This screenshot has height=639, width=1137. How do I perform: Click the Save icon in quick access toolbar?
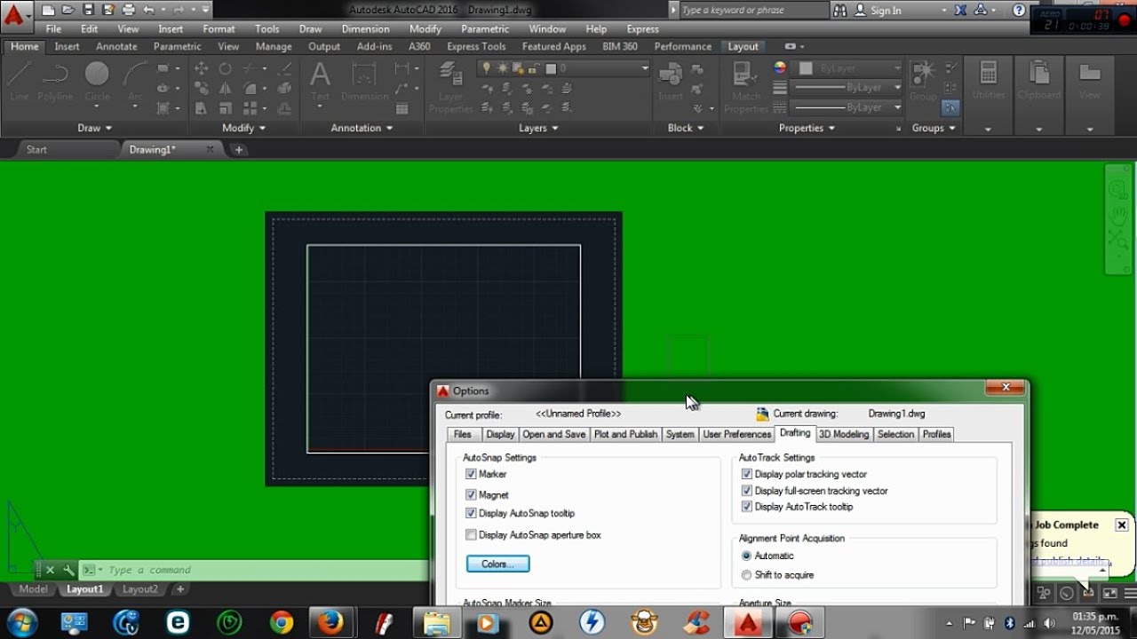(x=87, y=11)
